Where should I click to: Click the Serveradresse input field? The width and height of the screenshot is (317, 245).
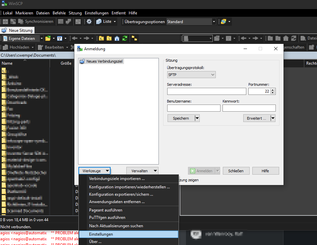[x=207, y=91]
